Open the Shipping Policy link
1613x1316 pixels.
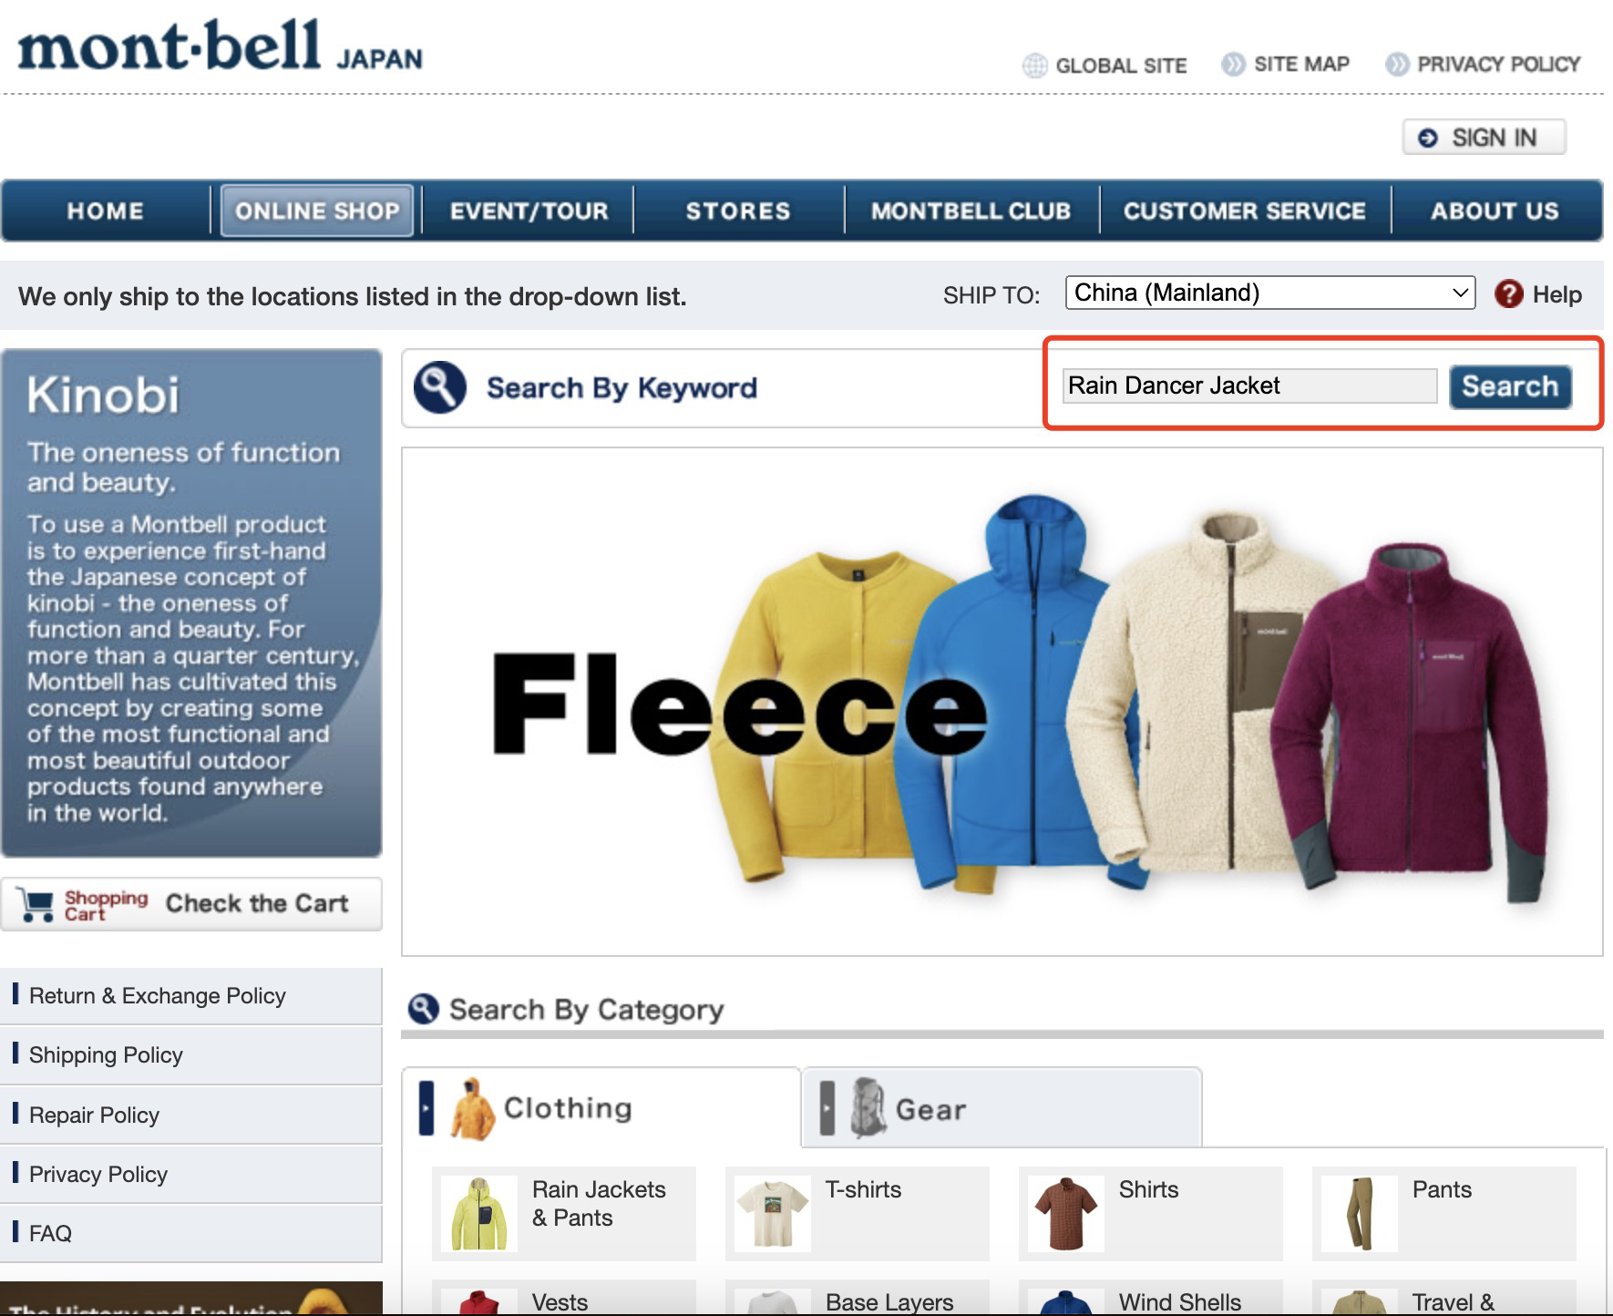[191, 1055]
